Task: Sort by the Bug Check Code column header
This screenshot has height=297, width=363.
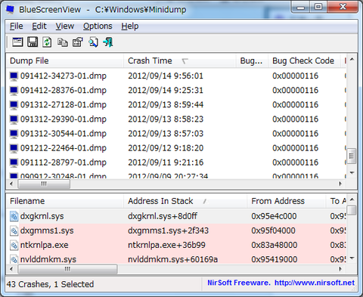Action: (304, 60)
